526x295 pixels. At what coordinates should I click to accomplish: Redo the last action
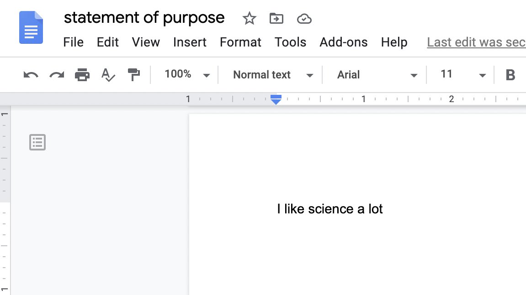[57, 75]
